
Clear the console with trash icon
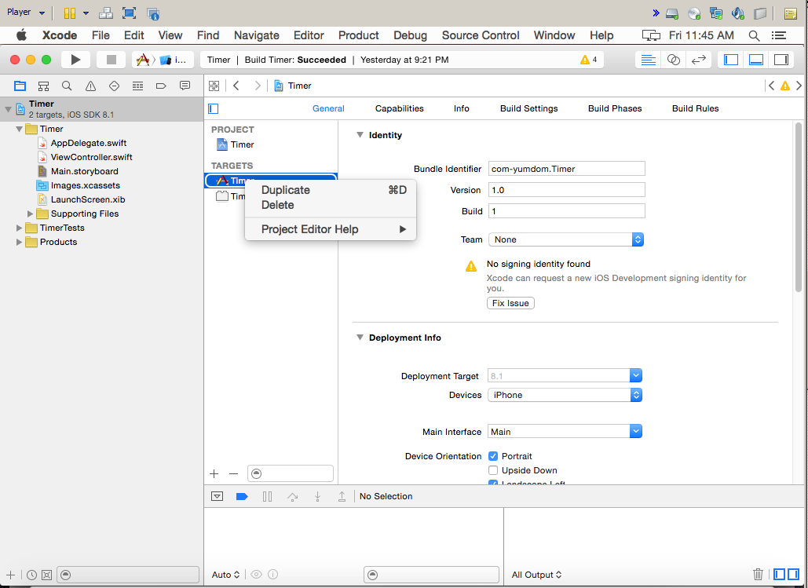point(758,574)
